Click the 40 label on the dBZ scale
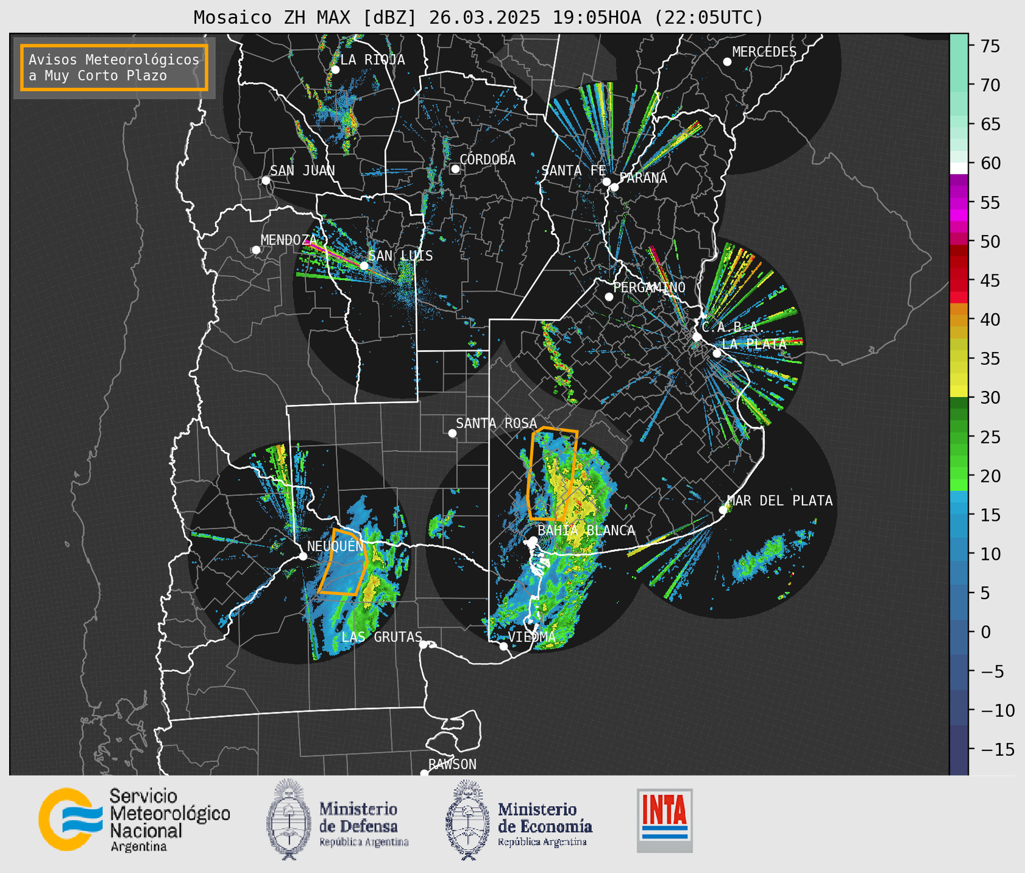Viewport: 1025px width, 873px height. pos(989,319)
